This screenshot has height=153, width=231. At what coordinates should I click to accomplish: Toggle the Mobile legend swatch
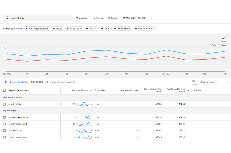(219, 45)
